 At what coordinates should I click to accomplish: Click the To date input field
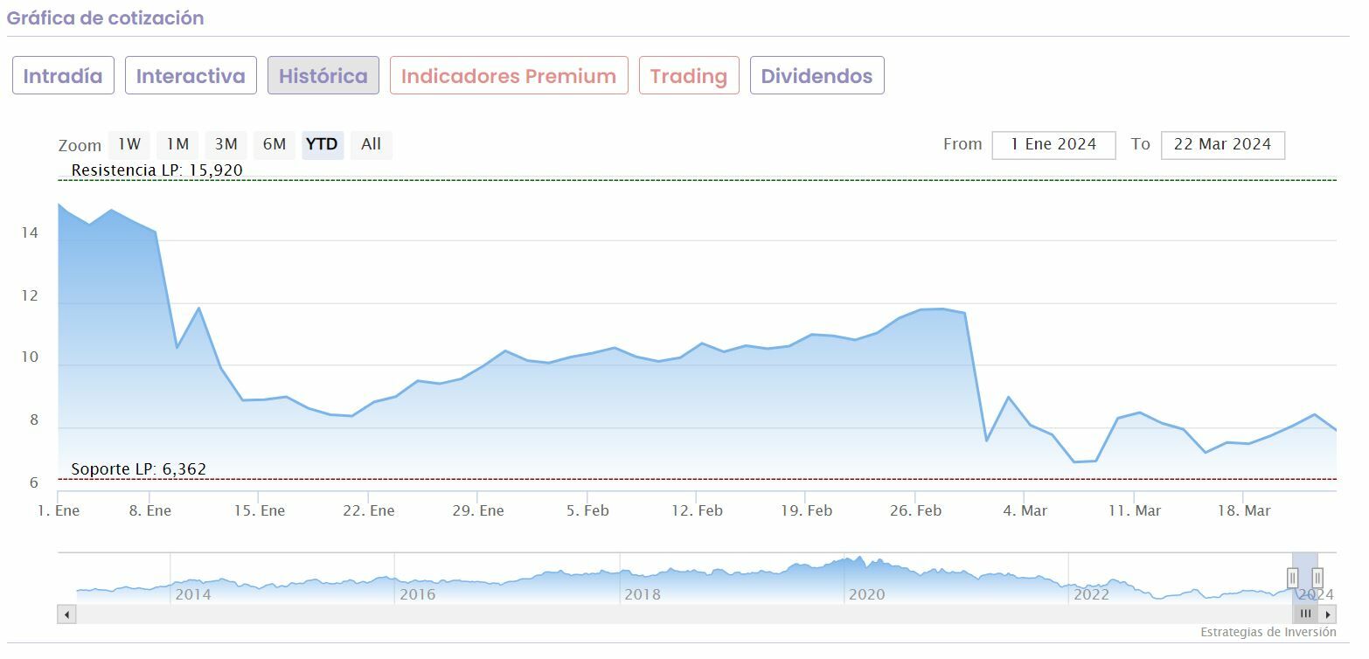tap(1222, 144)
